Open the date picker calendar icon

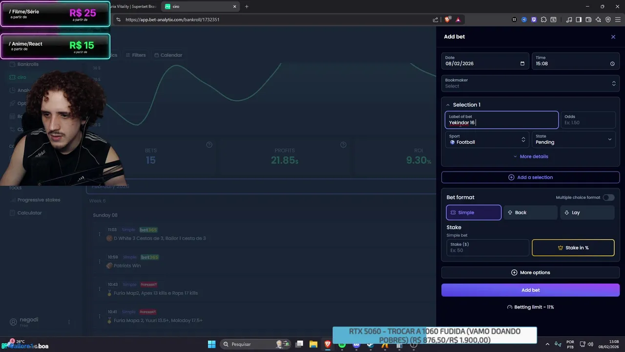[522, 64]
